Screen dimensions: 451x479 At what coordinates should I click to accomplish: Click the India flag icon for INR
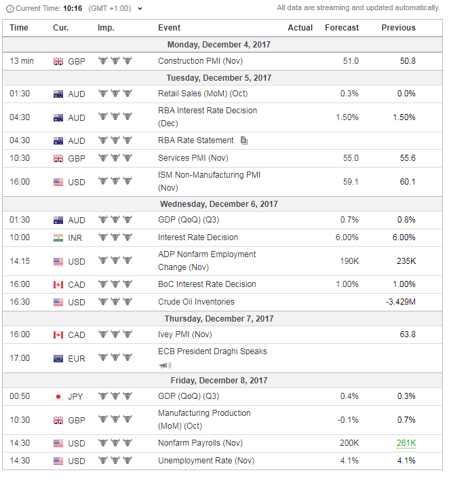tap(58, 237)
